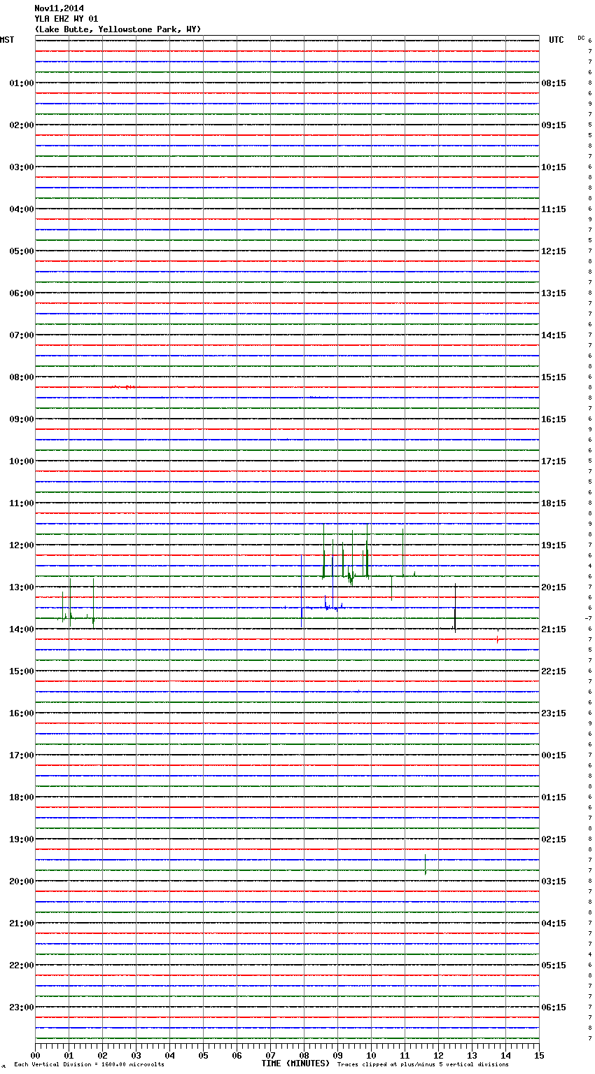Click the 23:15 UTC time label
Viewport: 595px width, 1074px height.
pos(554,713)
